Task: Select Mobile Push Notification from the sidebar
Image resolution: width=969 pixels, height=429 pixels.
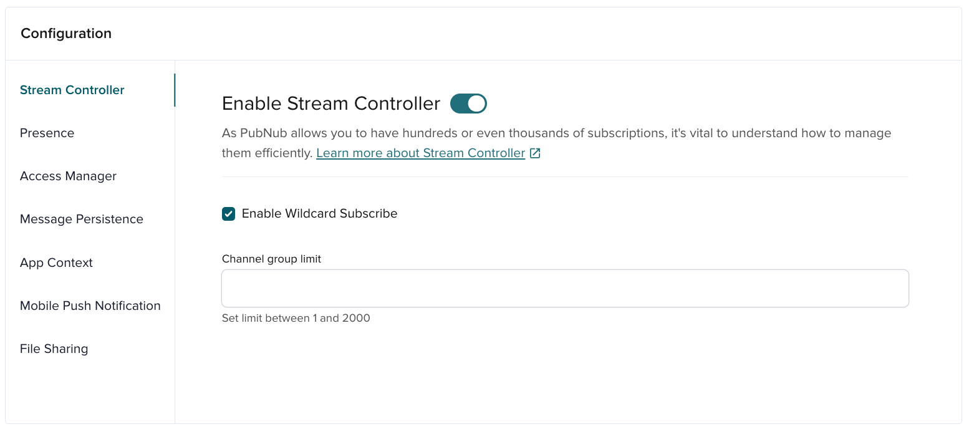Action: (90, 306)
